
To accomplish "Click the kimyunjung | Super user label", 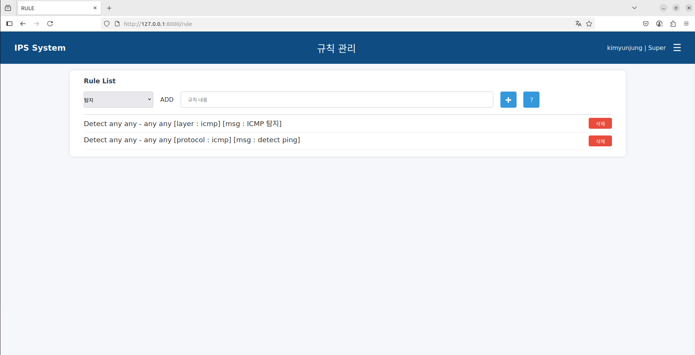I will point(636,48).
